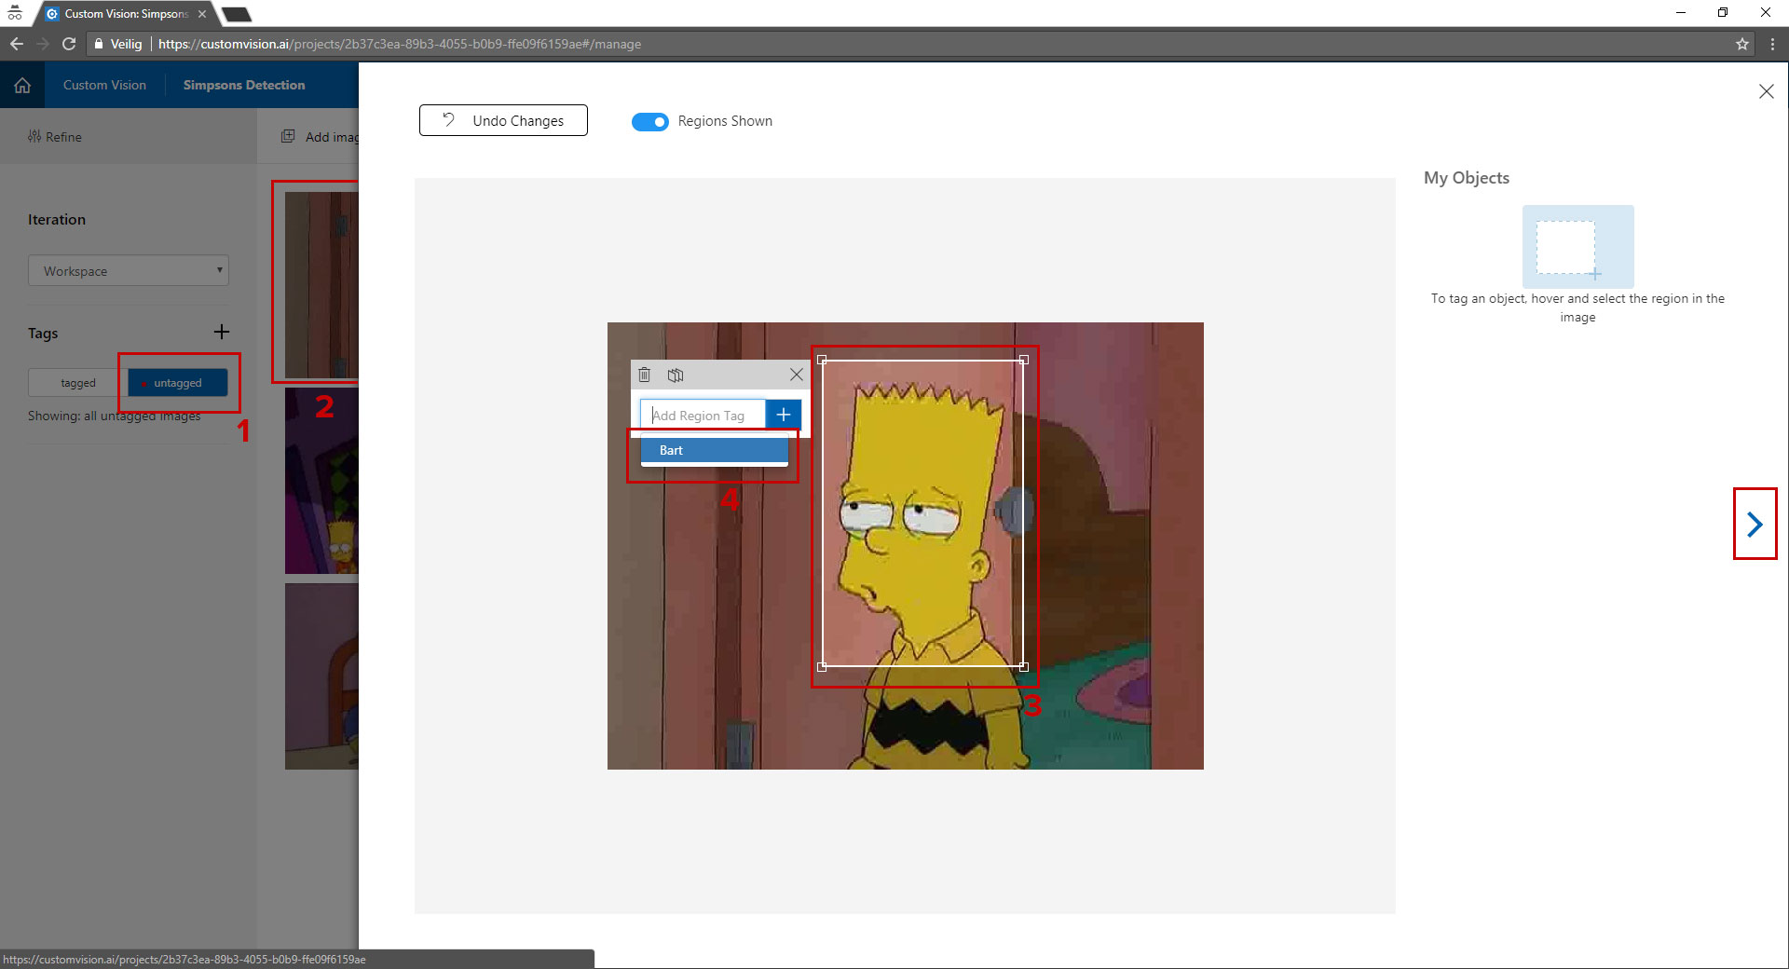Add the region tag with the plus button

tap(784, 415)
